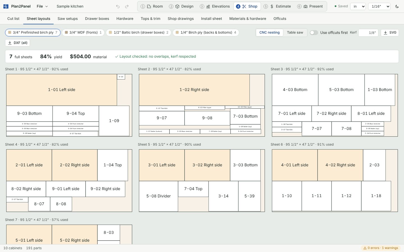
Task: Go to the Estimate step
Action: pyautogui.click(x=277, y=6)
